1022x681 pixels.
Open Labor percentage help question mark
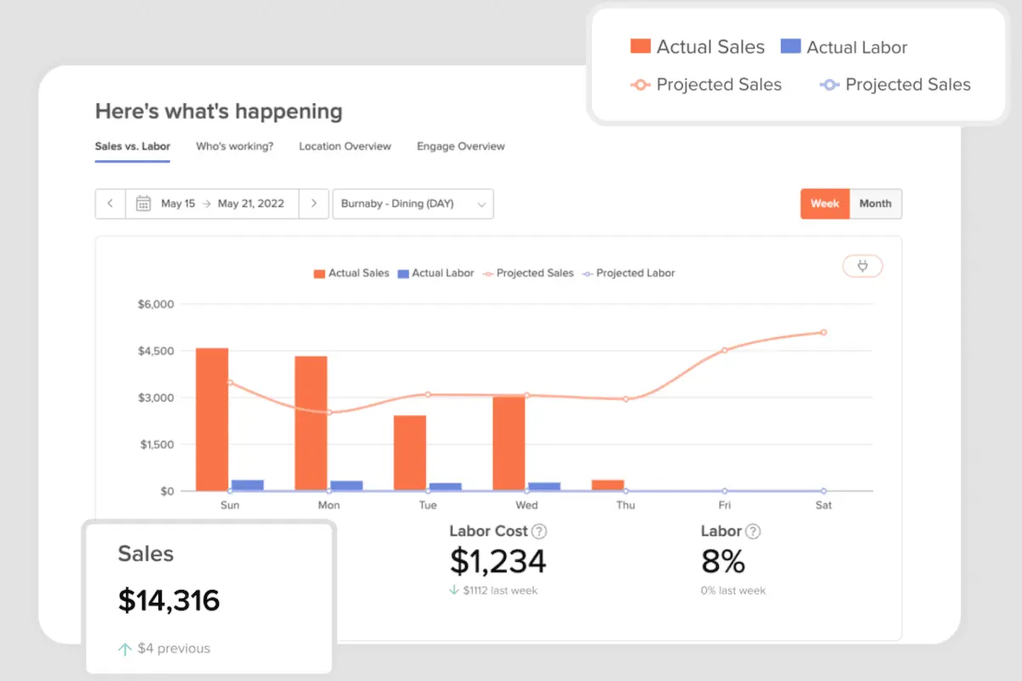coord(753,531)
